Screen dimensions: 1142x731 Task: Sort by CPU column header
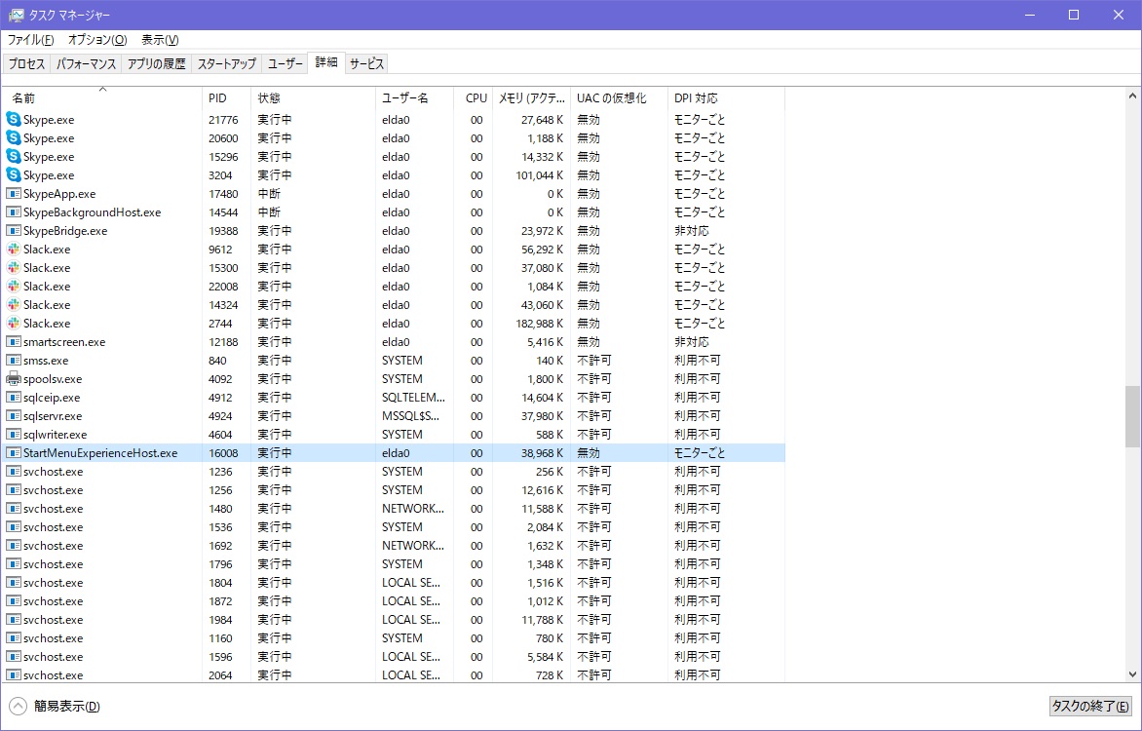tap(474, 97)
